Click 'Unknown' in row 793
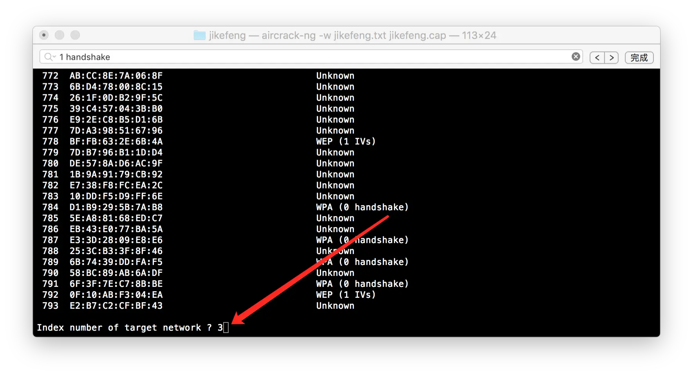The image size is (693, 376). [x=335, y=306]
